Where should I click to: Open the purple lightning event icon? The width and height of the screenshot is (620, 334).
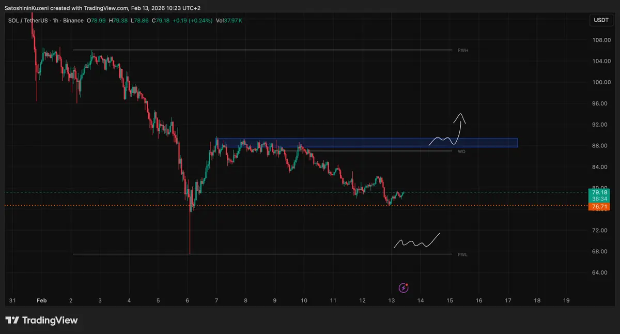click(404, 287)
